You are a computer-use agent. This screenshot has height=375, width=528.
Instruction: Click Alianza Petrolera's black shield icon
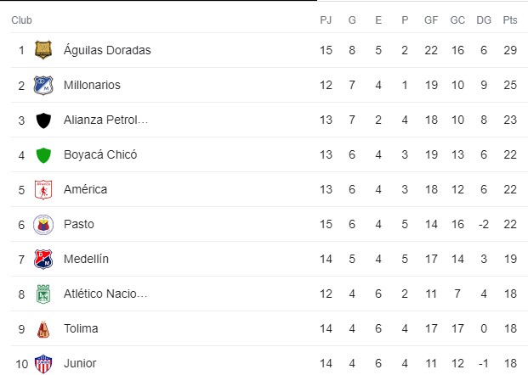click(43, 120)
